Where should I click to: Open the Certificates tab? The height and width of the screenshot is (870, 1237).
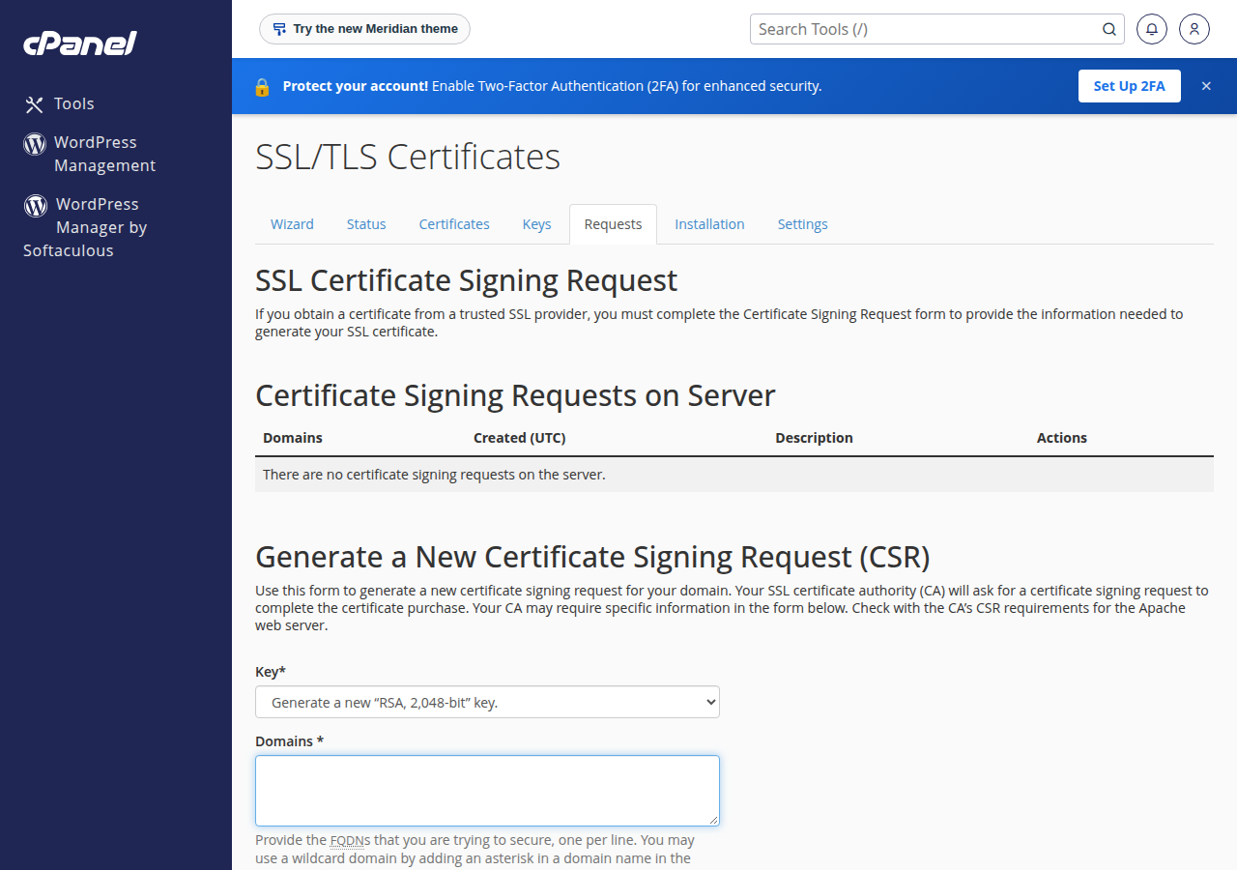[454, 224]
